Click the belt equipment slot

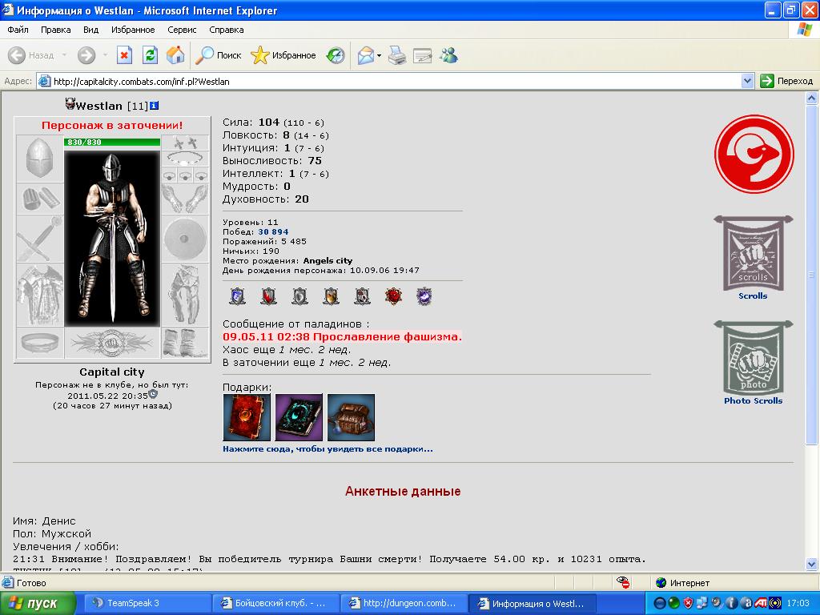click(40, 343)
